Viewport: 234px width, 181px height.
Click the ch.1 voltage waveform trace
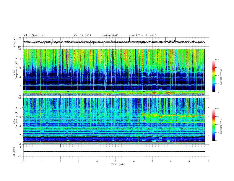point(114,42)
